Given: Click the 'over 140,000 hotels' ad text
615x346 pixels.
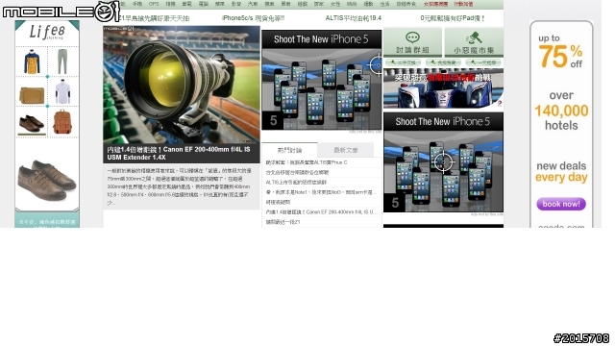Looking at the screenshot, I should [x=561, y=111].
